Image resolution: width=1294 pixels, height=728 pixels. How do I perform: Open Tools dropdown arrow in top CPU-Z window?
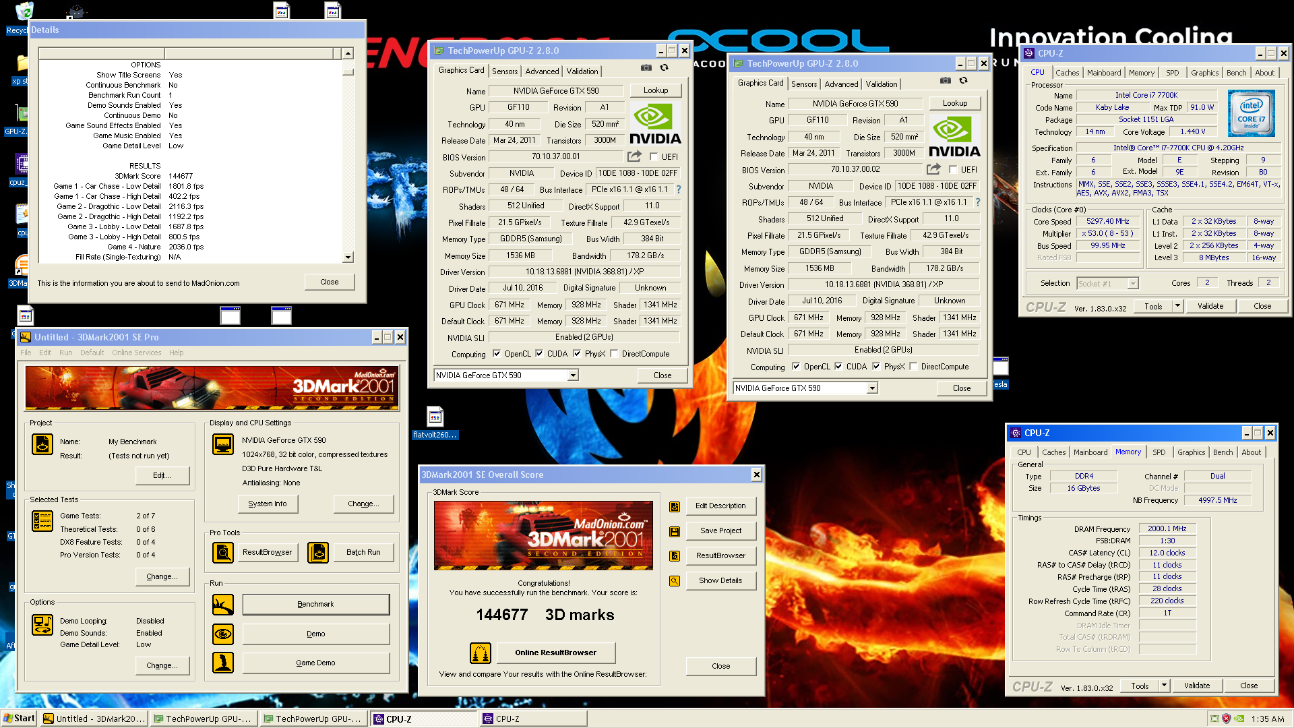click(x=1177, y=306)
